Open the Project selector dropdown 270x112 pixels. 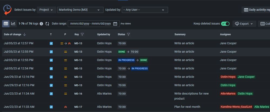click(x=46, y=10)
